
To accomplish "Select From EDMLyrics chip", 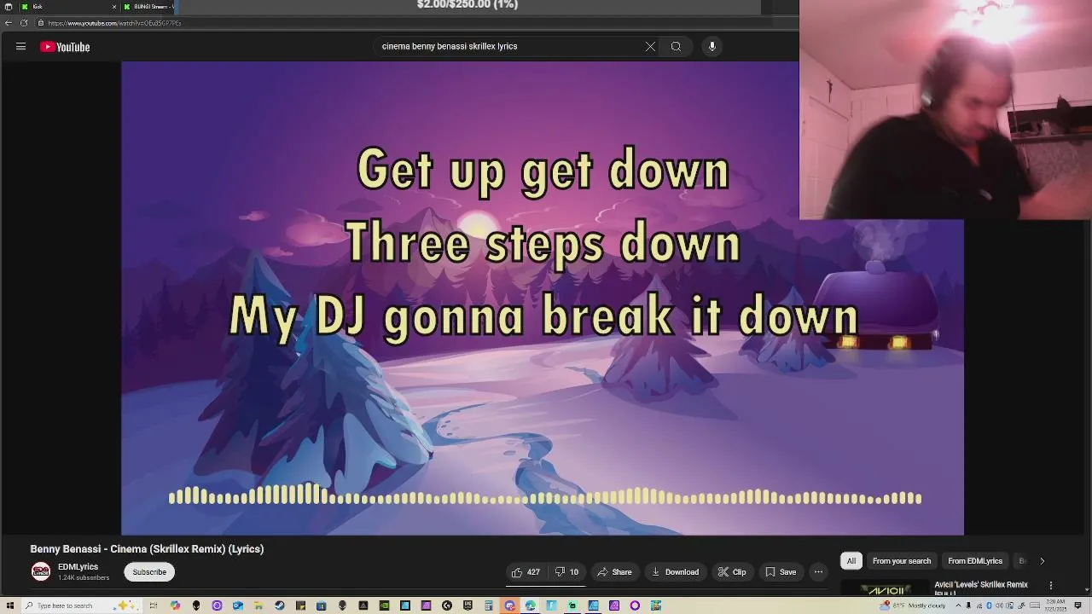I will click(x=975, y=561).
